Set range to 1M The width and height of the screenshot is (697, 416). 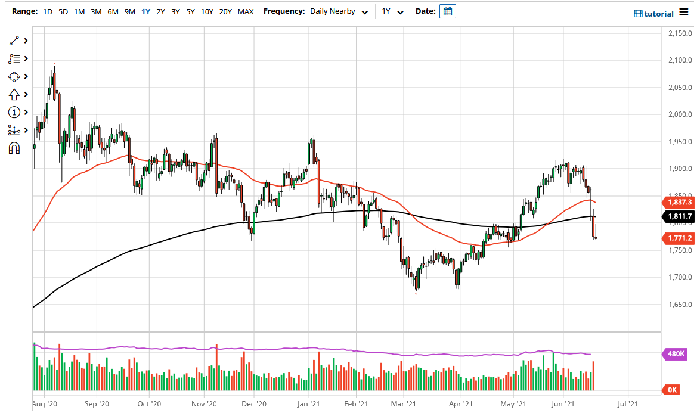(x=79, y=11)
